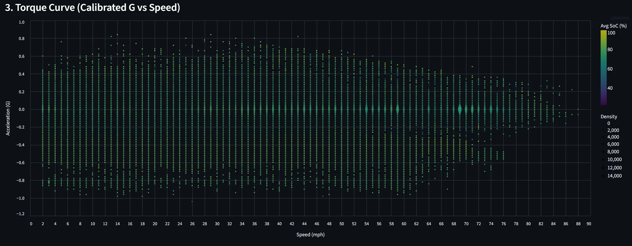
Task: Click the 40 label on SoC color scale
Action: tap(610, 88)
